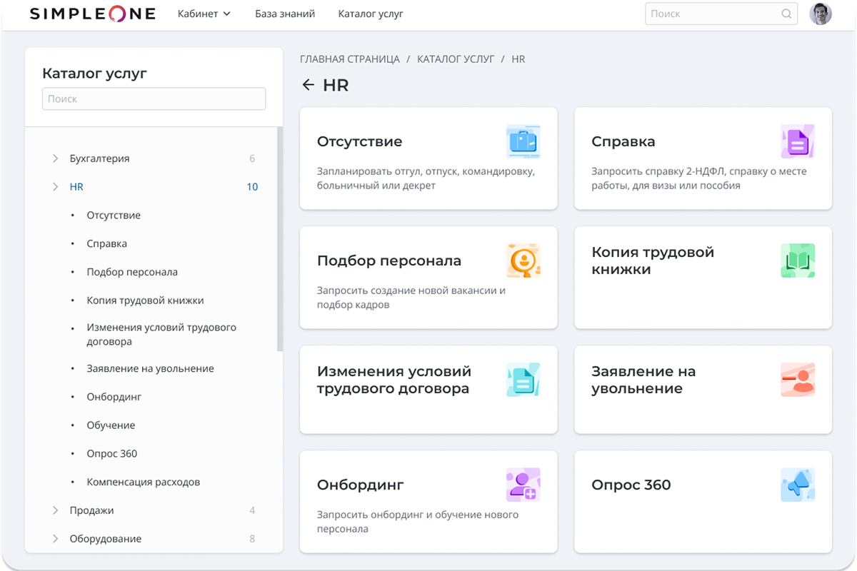Click the red person icon on Заявление на увольнение
The height and width of the screenshot is (571, 857).
click(x=797, y=380)
